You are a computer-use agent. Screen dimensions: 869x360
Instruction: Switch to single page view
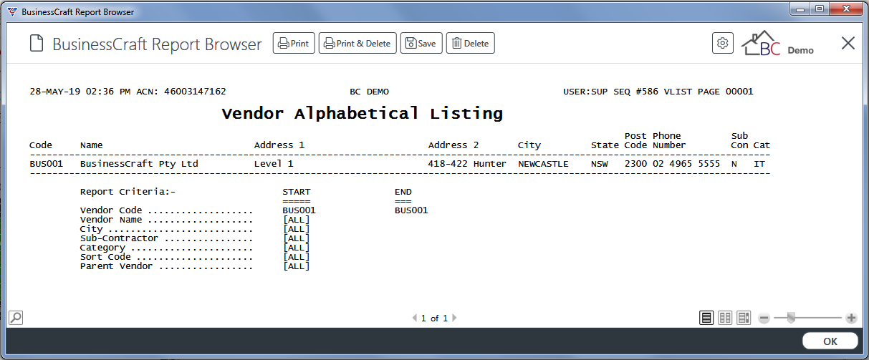[706, 318]
